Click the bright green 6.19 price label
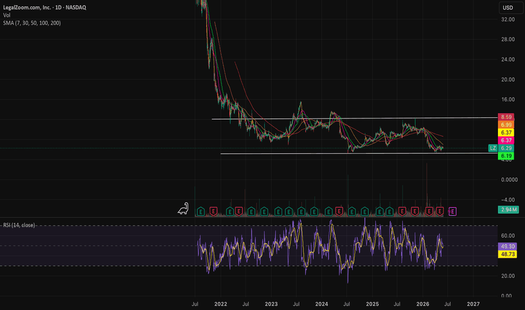Screen dimensions: 525x310 point(506,156)
